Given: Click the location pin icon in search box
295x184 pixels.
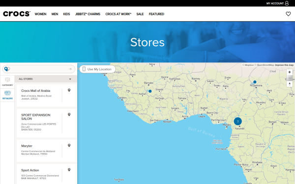Looking at the screenshot, I should (6, 69).
